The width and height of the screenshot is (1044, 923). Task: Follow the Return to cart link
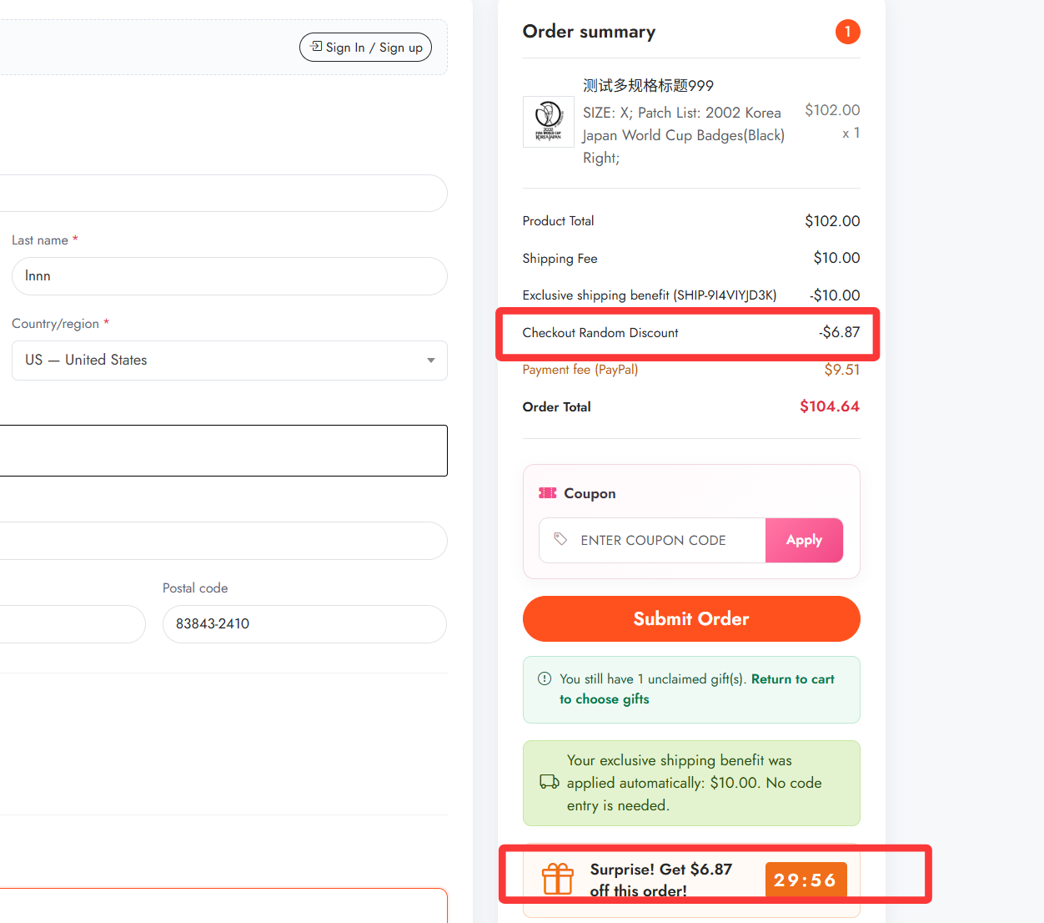coord(792,679)
